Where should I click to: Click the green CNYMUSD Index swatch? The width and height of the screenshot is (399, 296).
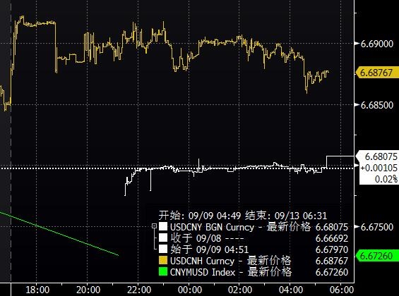coord(163,271)
